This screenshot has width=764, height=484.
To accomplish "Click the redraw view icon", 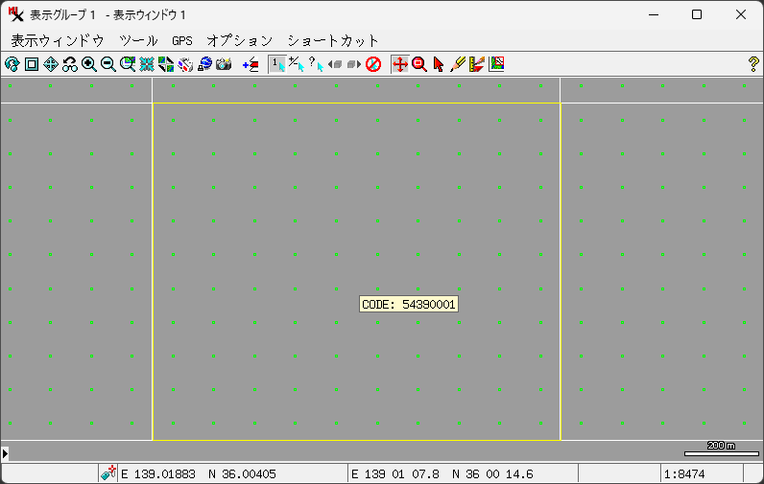I will point(12,64).
